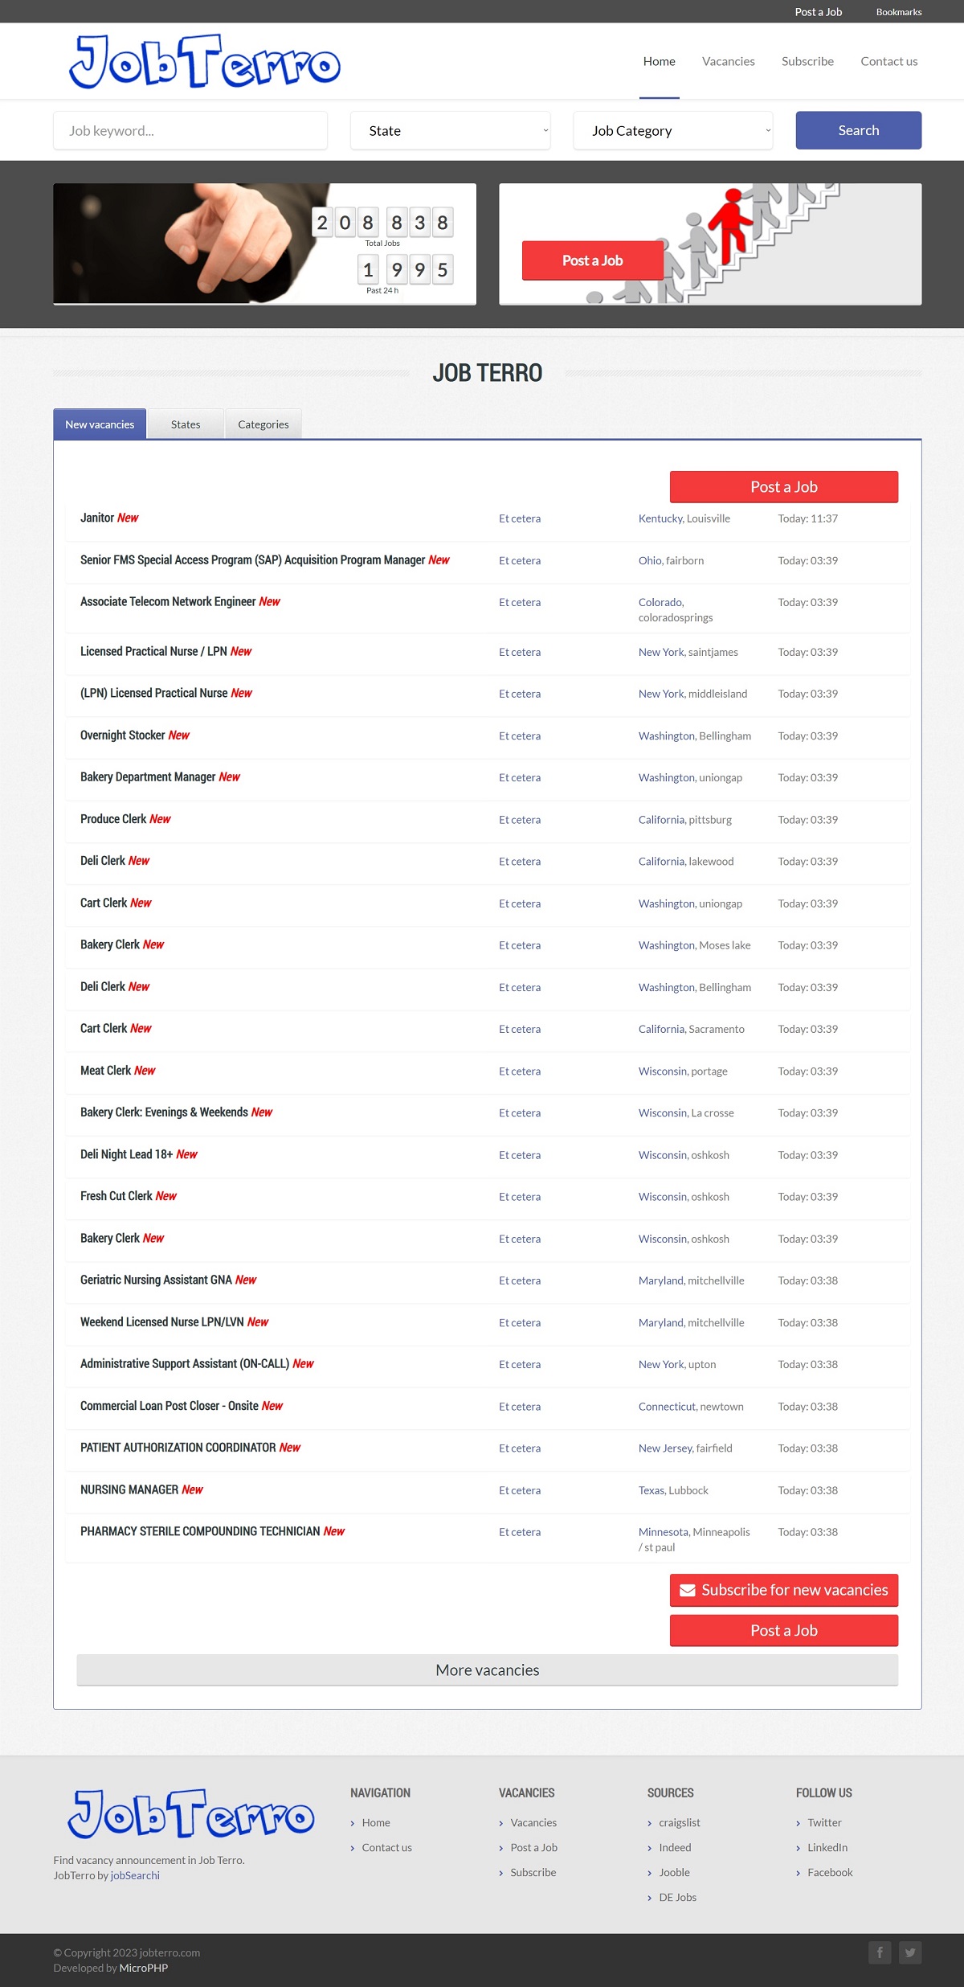Click the More vacancies button
The image size is (964, 1987).
point(488,1670)
